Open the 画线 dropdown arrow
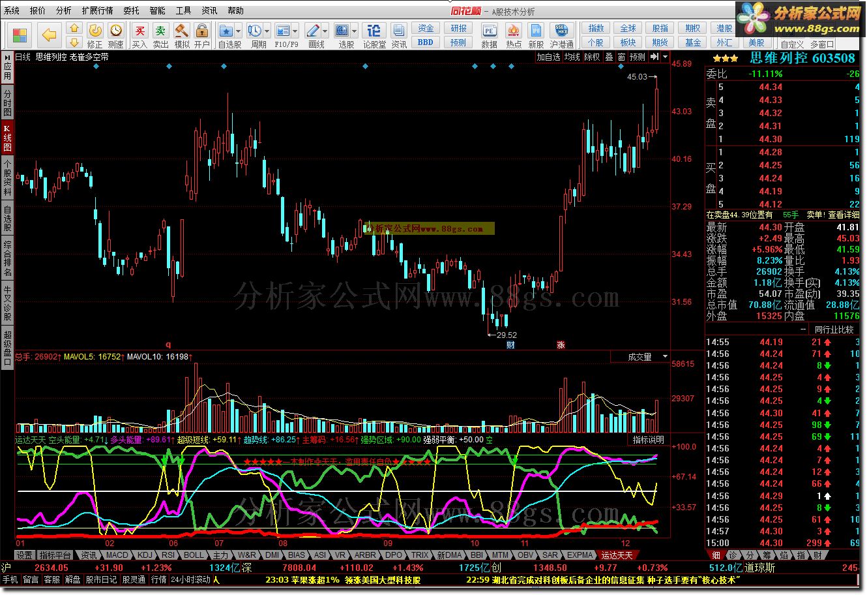This screenshot has height=595, width=867. [x=325, y=31]
